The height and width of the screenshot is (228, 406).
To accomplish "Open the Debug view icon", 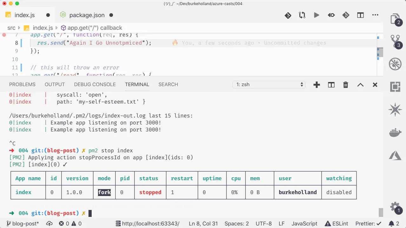I will (x=395, y=64).
